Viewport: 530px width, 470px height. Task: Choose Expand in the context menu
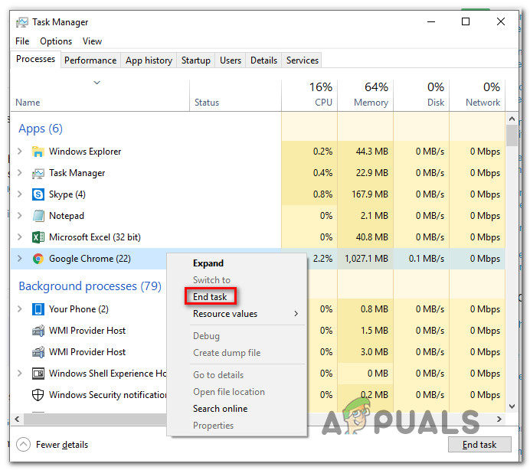click(x=208, y=263)
